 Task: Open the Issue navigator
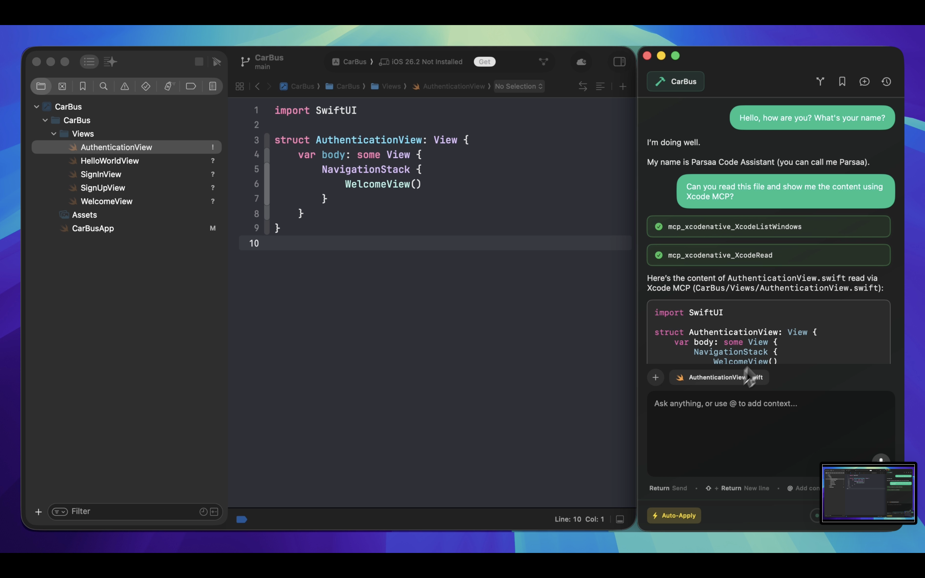click(x=125, y=86)
